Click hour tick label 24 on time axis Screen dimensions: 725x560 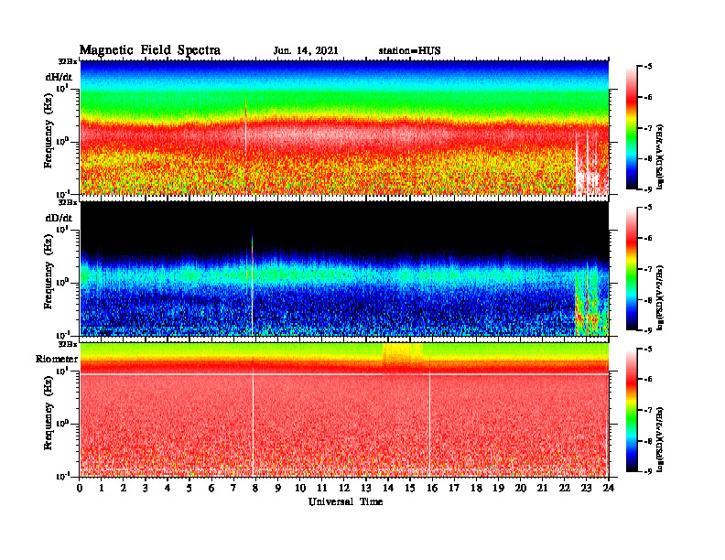609,489
